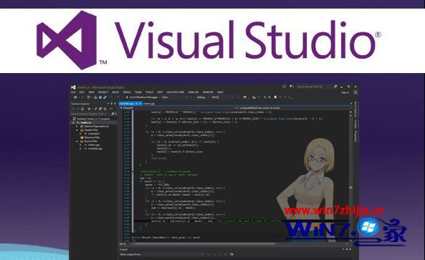Click the Navigate Backward toolbar icon
Image resolution: width=425 pixels, height=260 pixels.
pos(76,97)
